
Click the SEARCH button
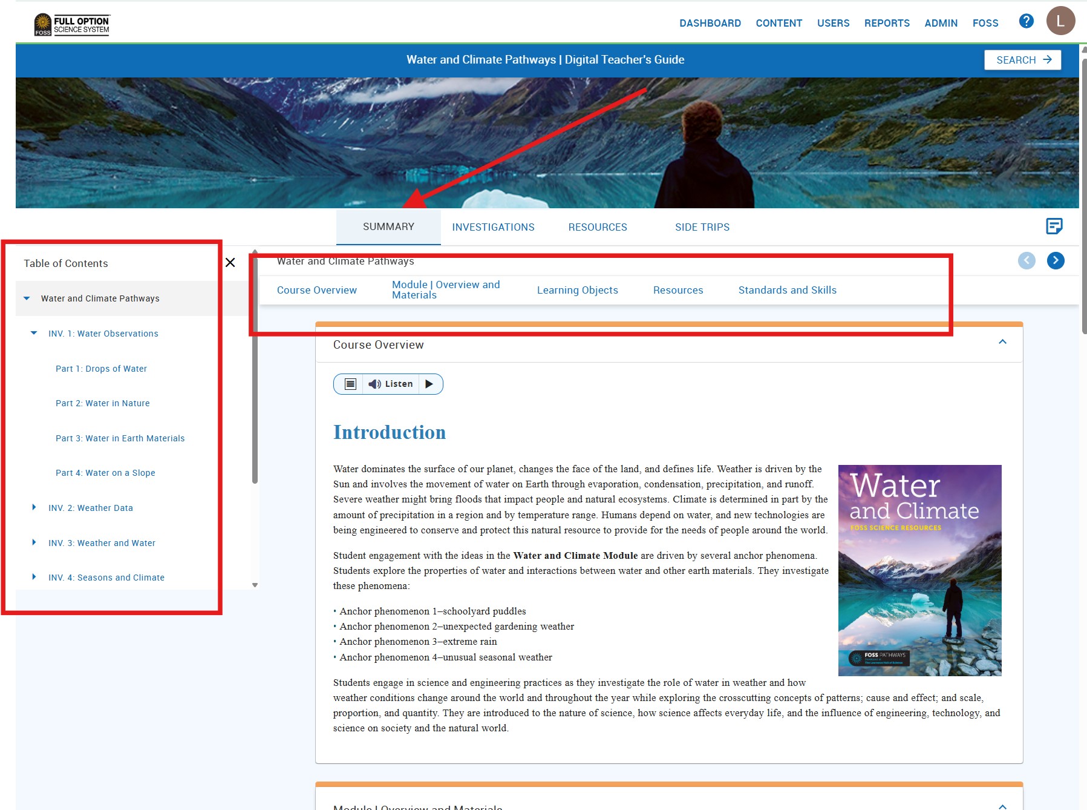(x=1023, y=60)
